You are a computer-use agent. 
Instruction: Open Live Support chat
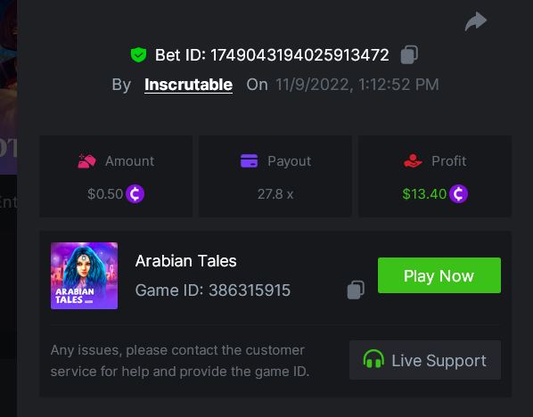425,360
